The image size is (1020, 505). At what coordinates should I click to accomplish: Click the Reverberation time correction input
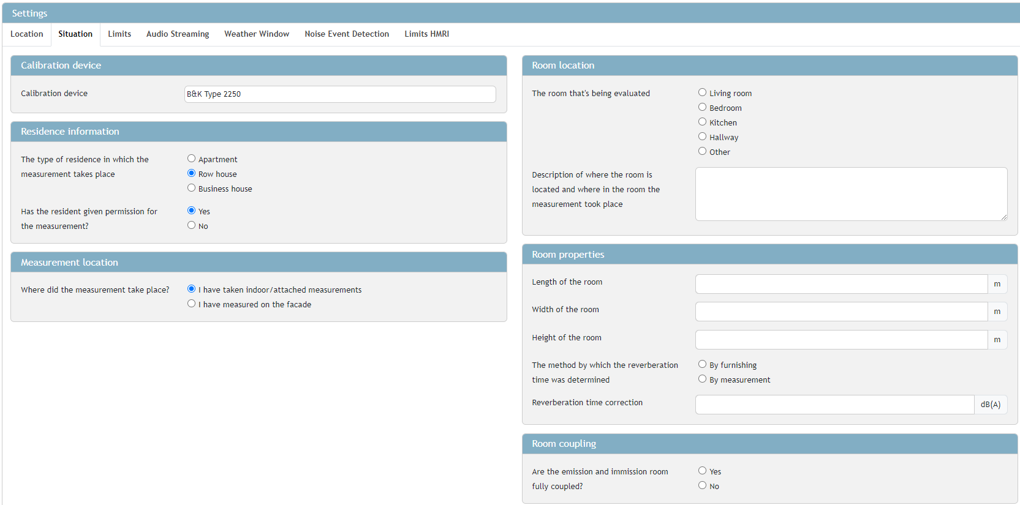[x=834, y=405]
